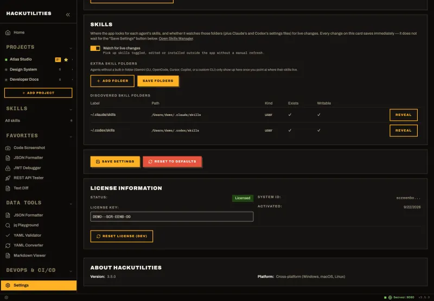Click the jq Playground magnifier icon
This screenshot has width=434, height=301.
(8, 225)
